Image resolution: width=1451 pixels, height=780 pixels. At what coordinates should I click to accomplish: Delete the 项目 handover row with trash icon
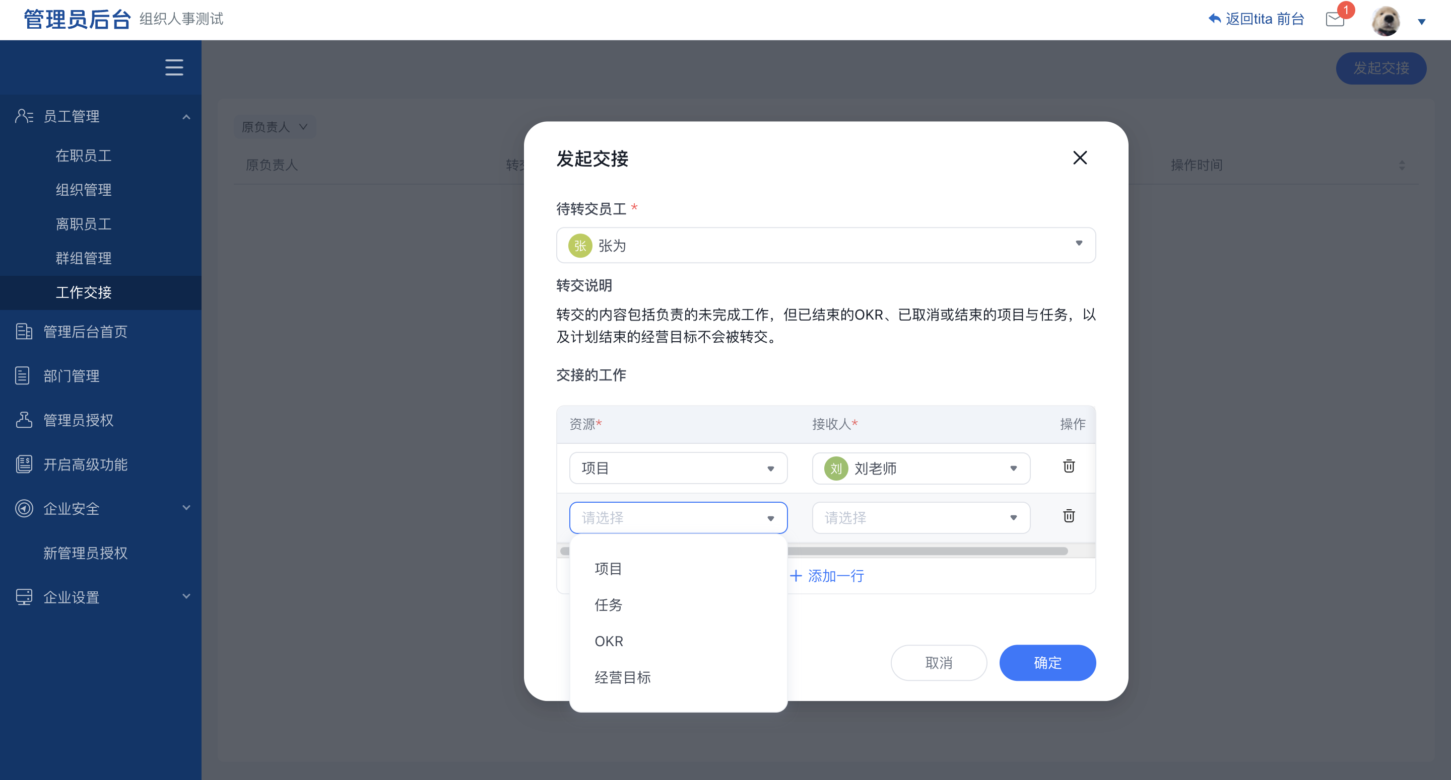(x=1068, y=466)
